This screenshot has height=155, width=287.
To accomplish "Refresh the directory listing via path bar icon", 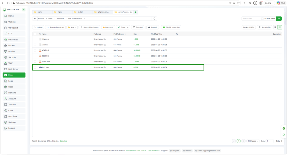I will pyautogui.click(x=154, y=18).
